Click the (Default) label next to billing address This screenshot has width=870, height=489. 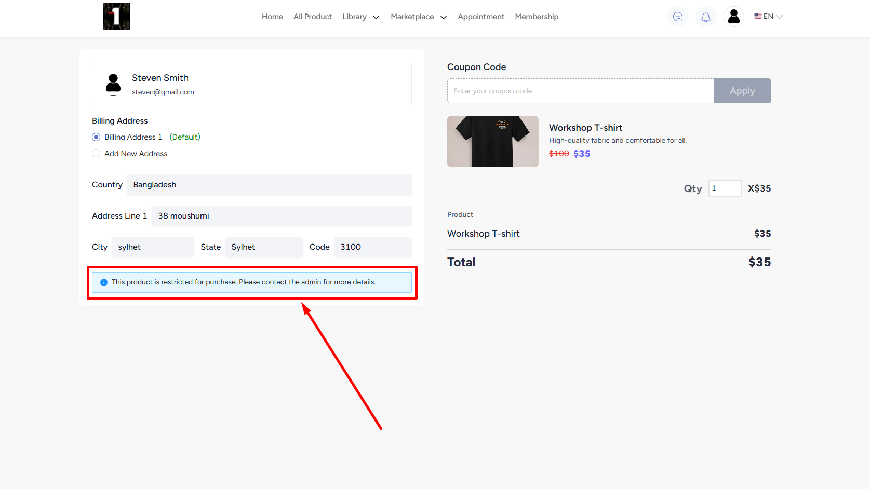[185, 137]
